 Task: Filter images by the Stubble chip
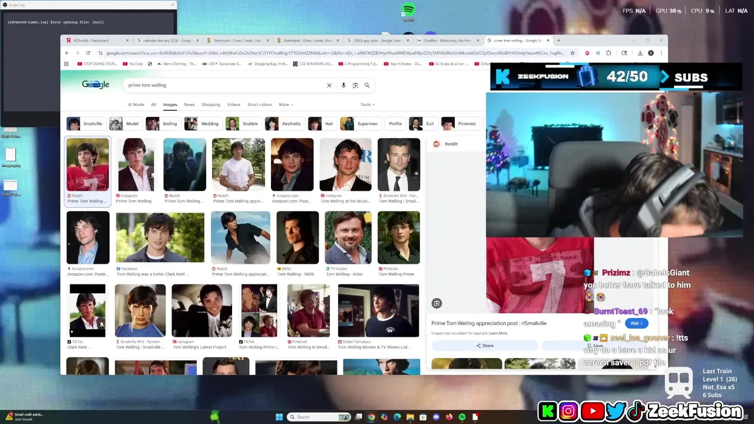pyautogui.click(x=243, y=124)
